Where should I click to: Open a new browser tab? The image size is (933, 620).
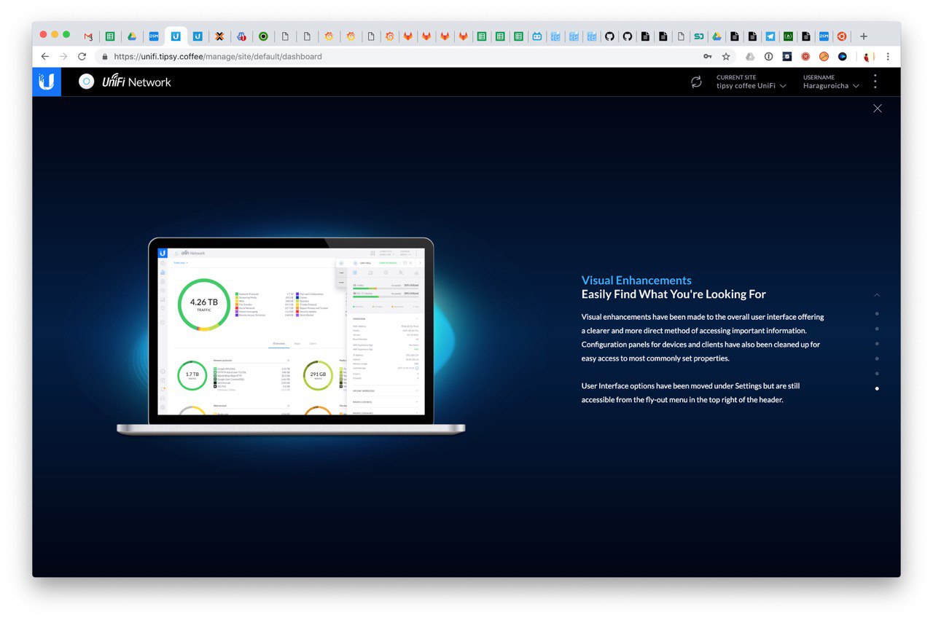(864, 36)
